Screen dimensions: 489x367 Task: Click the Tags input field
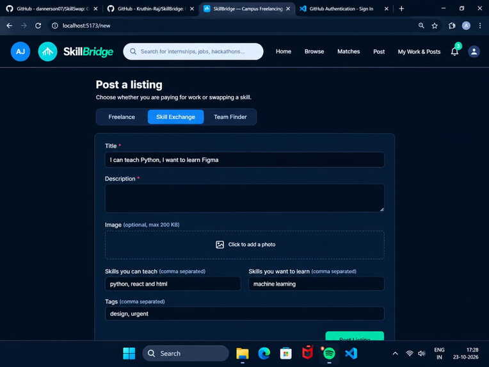point(245,314)
